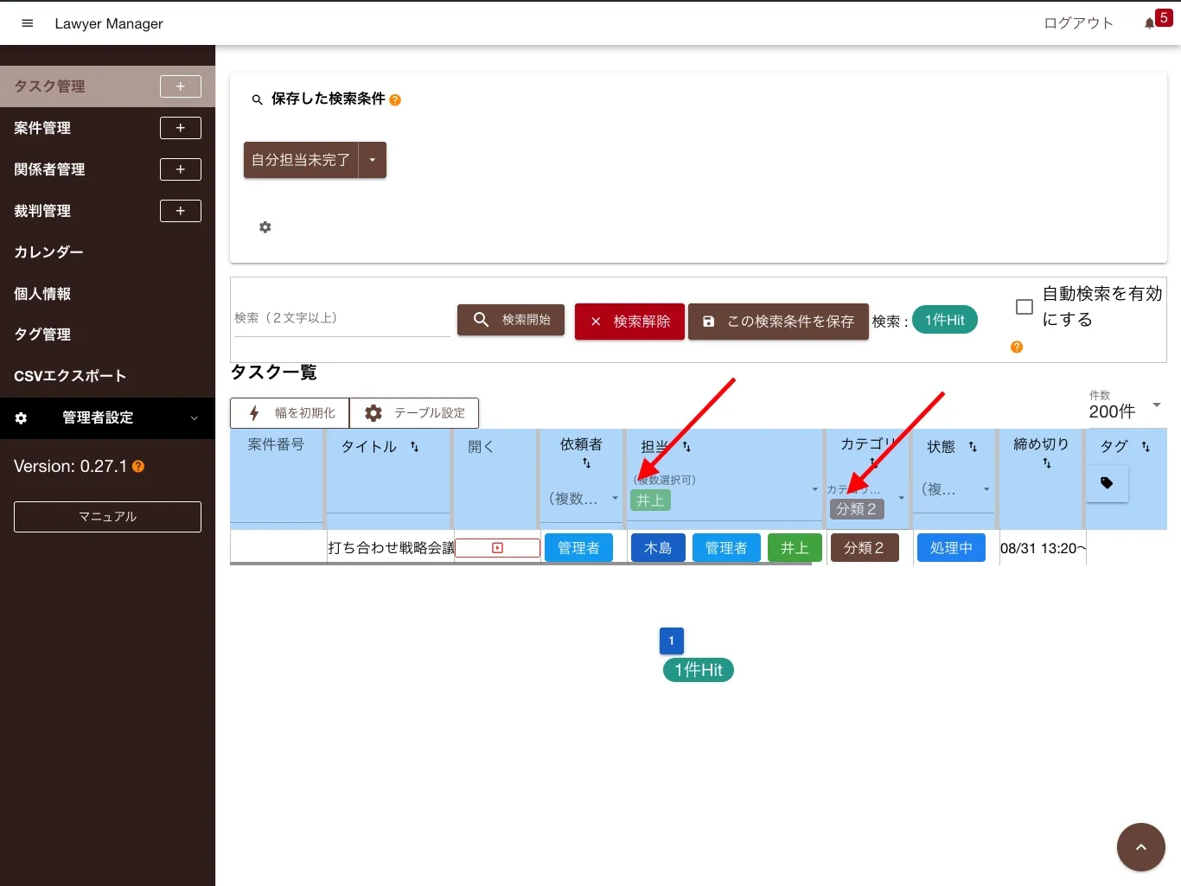Screen dimensions: 1181x886
Task: Open the hamburger navigation menu
Action: (x=27, y=23)
